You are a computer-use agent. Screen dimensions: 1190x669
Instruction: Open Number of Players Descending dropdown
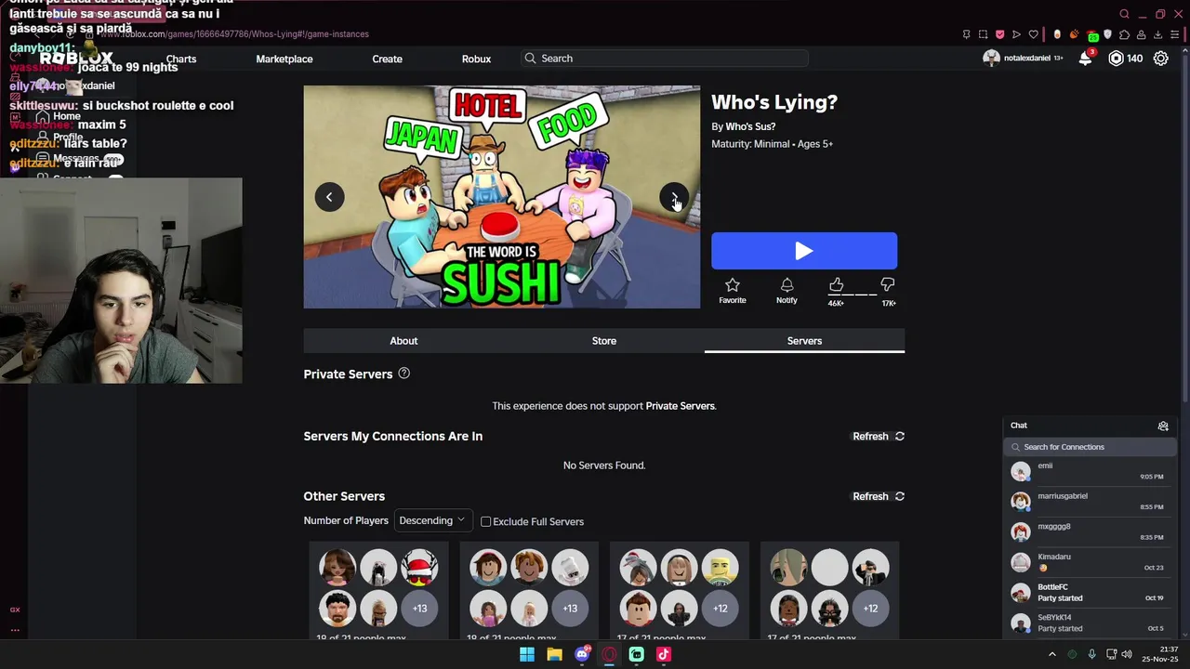click(434, 520)
